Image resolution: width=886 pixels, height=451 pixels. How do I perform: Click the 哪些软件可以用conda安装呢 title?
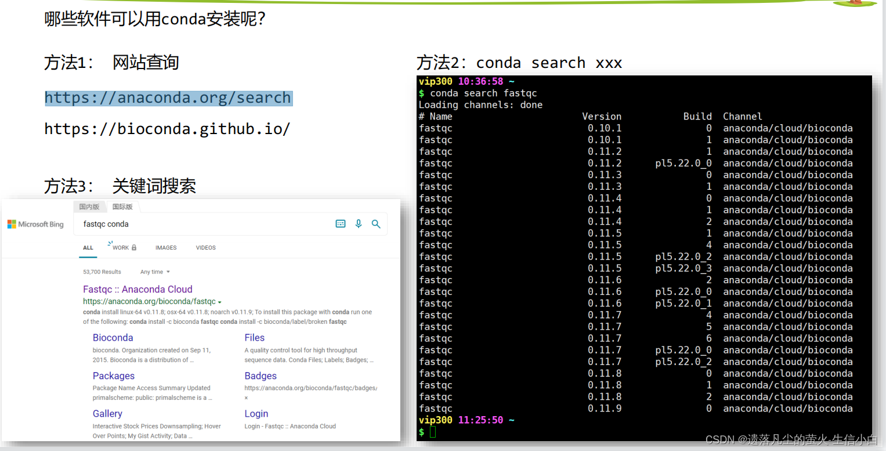155,19
